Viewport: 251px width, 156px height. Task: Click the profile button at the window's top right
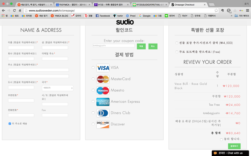click(247, 4)
